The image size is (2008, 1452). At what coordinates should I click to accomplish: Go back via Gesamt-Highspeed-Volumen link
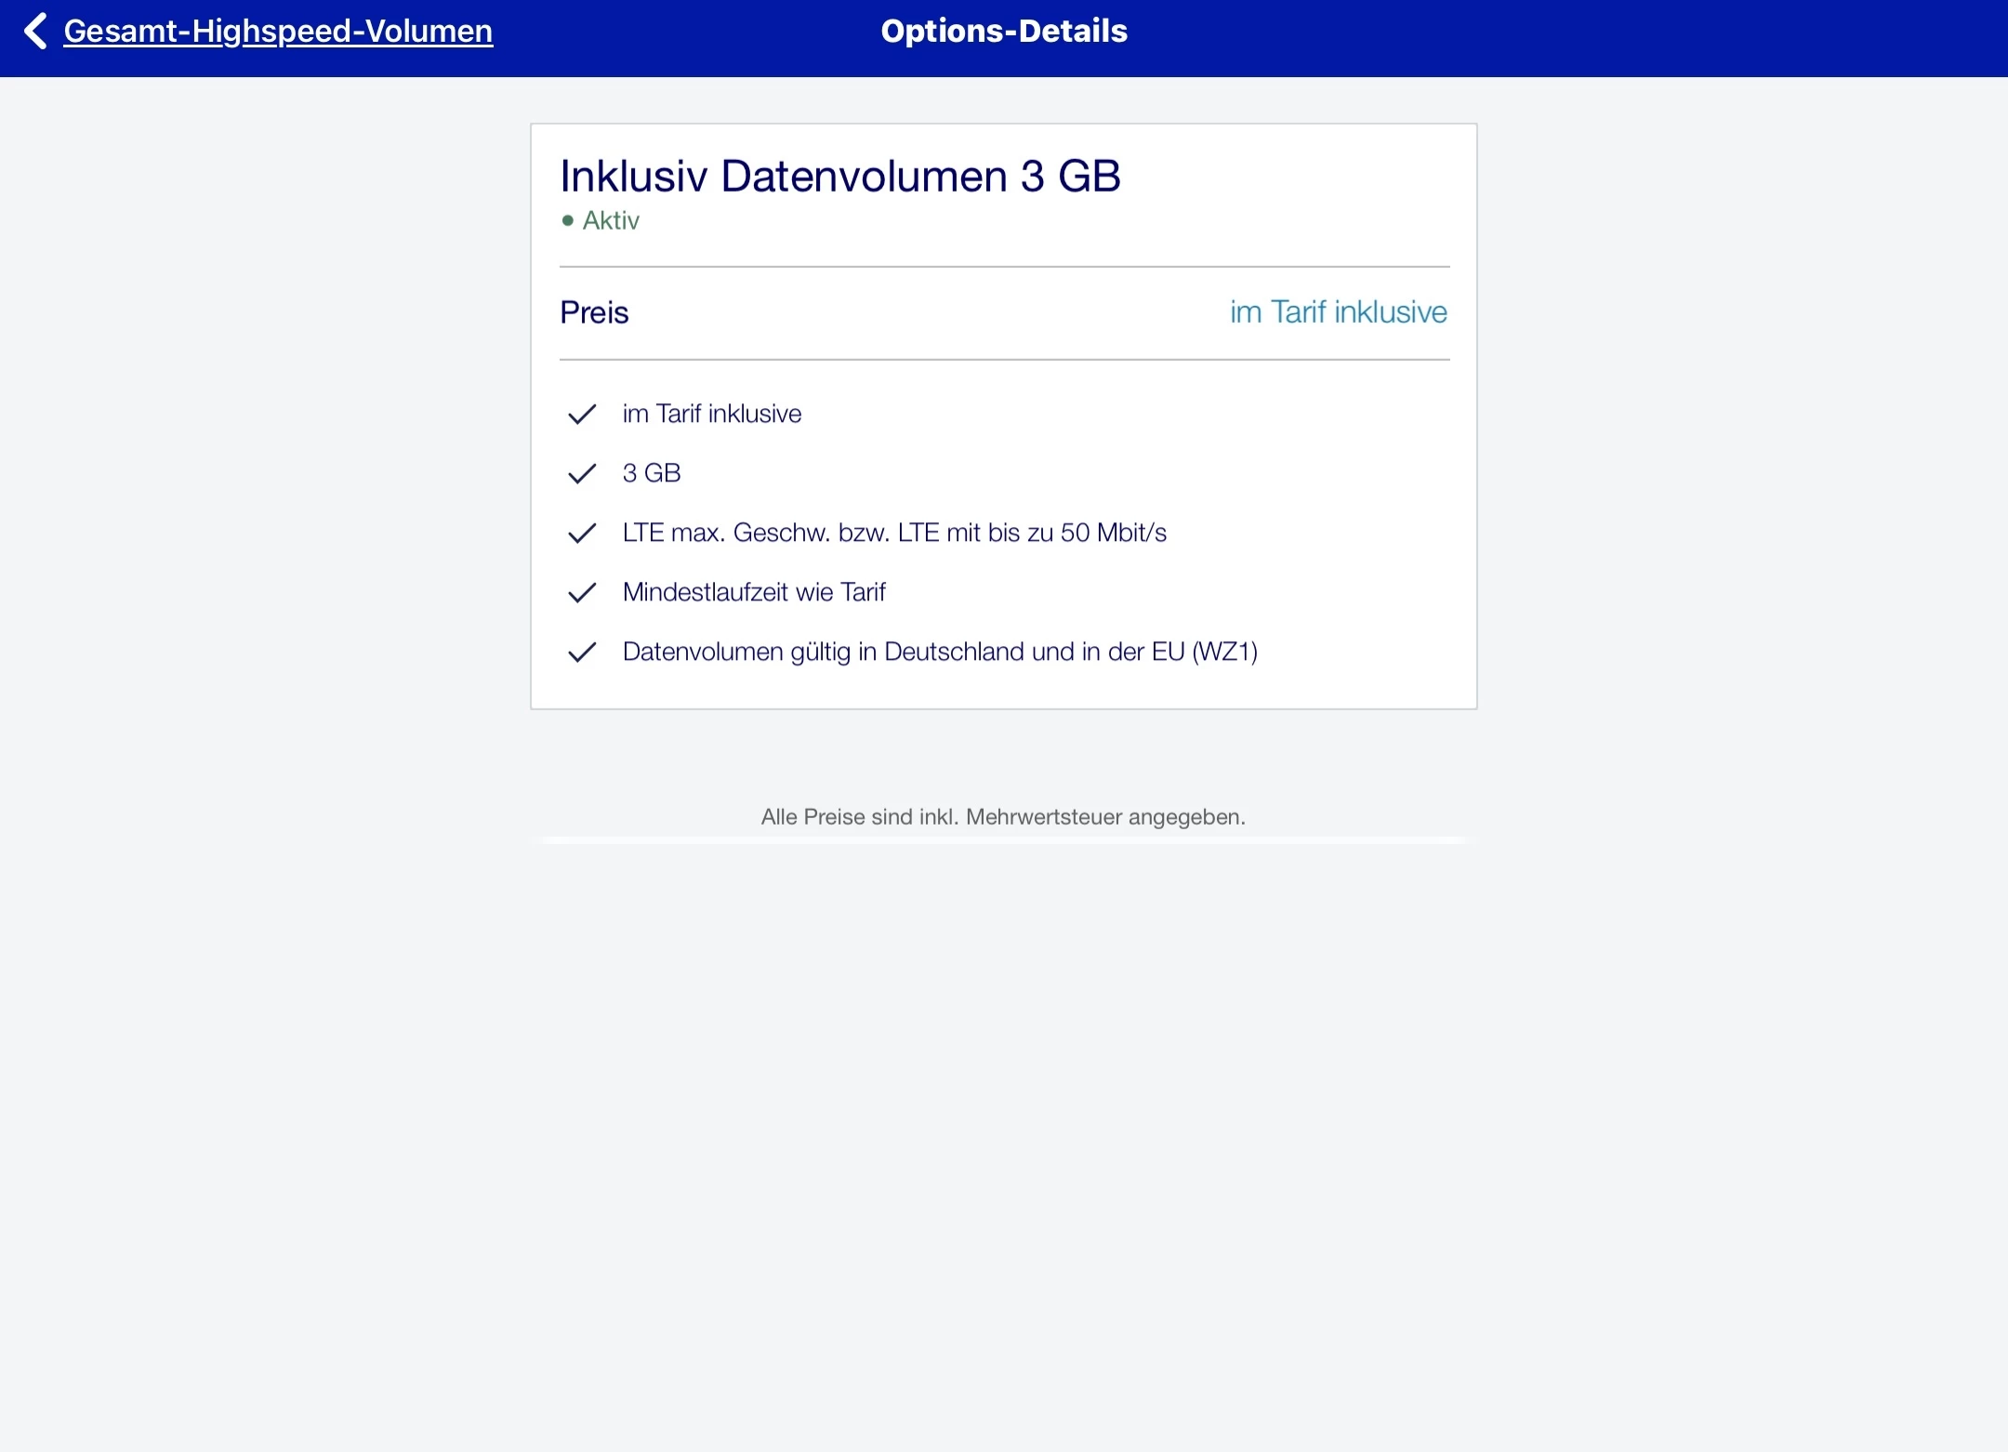click(278, 31)
